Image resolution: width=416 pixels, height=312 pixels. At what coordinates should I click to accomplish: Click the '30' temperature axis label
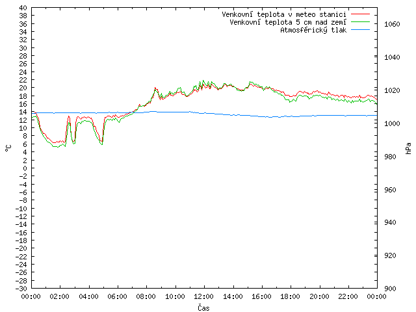click(x=23, y=48)
